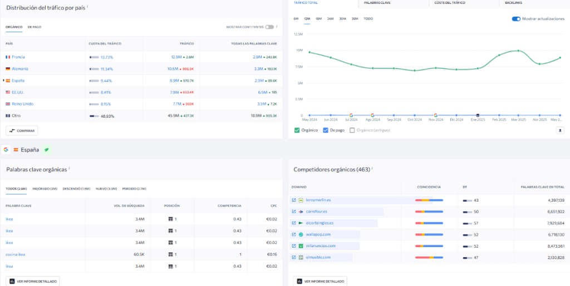
Task: Sort by Cuota del tráfico column header
Action: [x=105, y=43]
